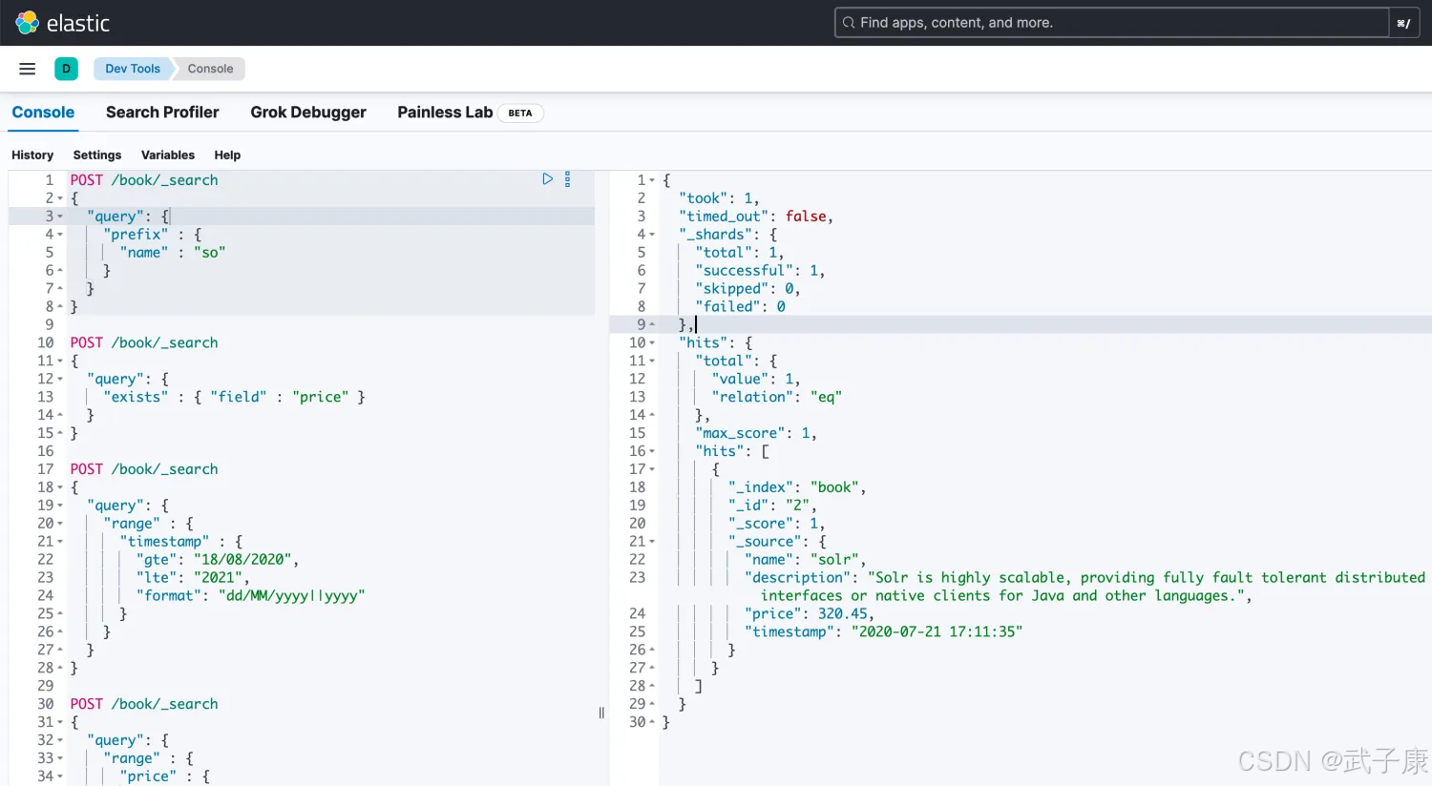Click the BETA badge next to Painless Lab

coord(520,113)
